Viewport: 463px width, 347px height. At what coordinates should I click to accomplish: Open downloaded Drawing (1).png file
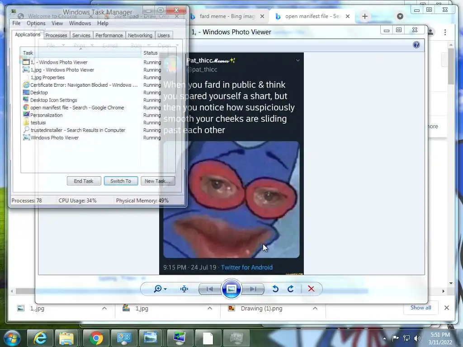[261, 308]
